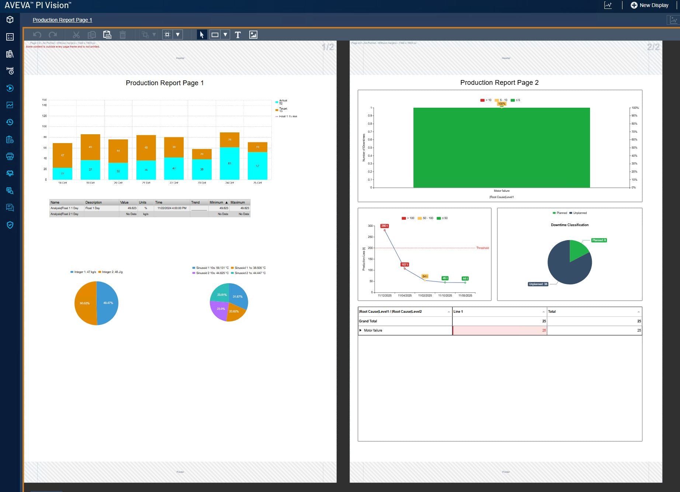Click the history clock sidebar icon
680x492 pixels.
[x=10, y=122]
